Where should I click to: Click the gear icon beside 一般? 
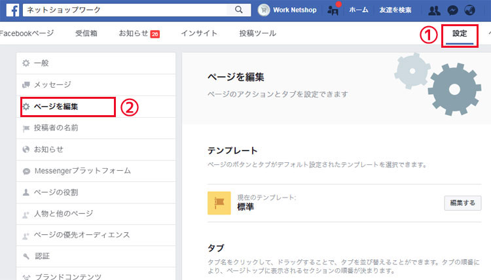[26, 63]
